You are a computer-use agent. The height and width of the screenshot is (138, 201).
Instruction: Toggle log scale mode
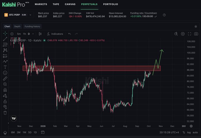[189, 132]
